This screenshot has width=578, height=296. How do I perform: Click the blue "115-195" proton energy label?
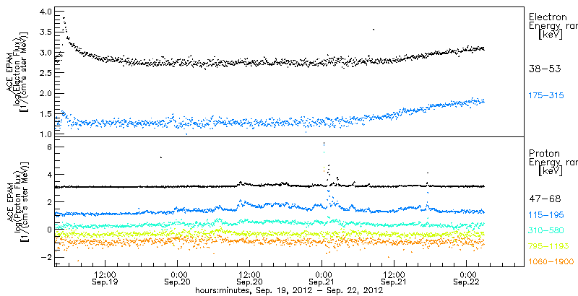pos(546,214)
